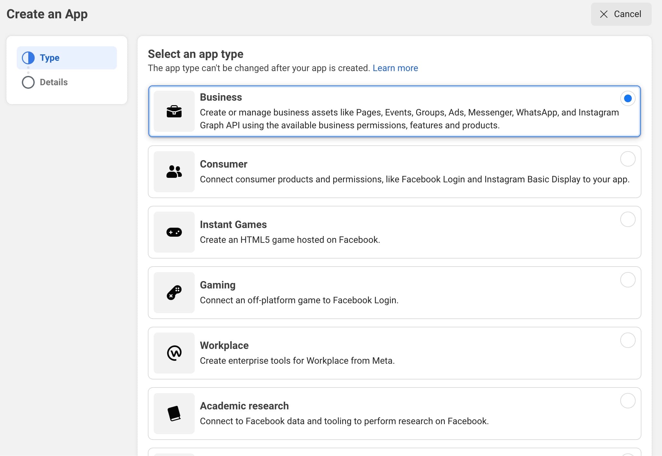Image resolution: width=662 pixels, height=456 pixels.
Task: Click the Business briefcase icon
Action: pos(174,111)
